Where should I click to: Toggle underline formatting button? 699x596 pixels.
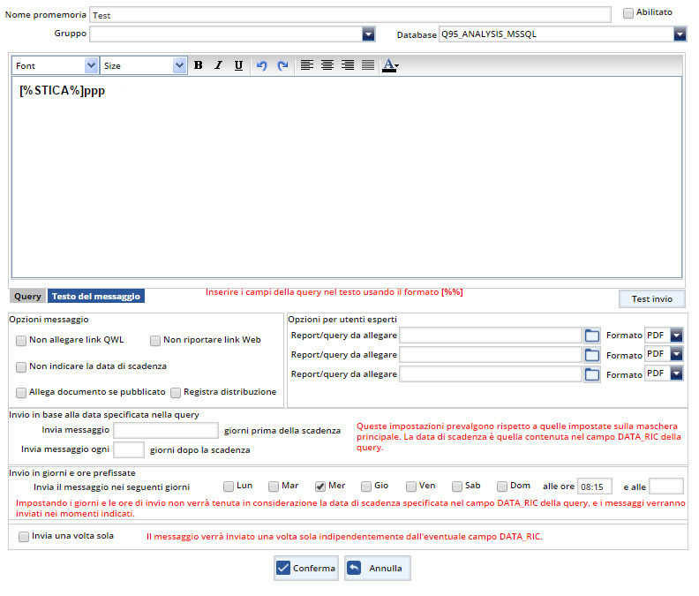(x=238, y=65)
